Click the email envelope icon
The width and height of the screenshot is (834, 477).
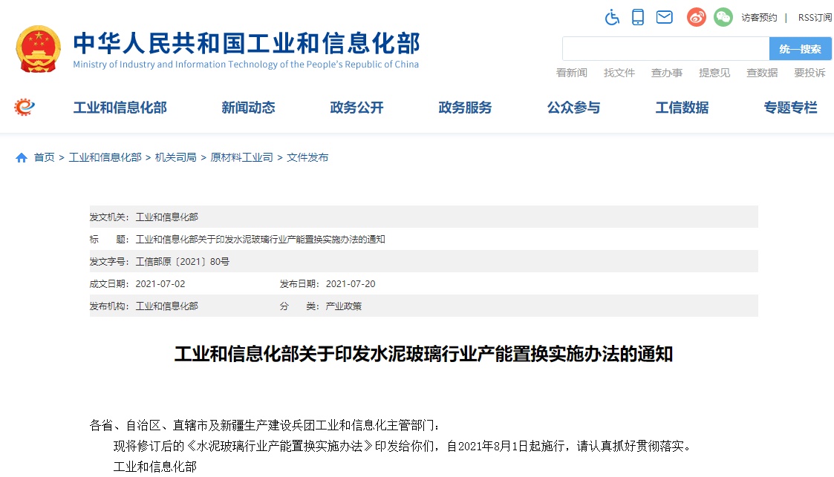coord(665,18)
